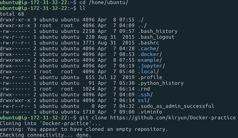Click the parent directory ../ entry
The height and width of the screenshot is (138, 238).
(142, 26)
